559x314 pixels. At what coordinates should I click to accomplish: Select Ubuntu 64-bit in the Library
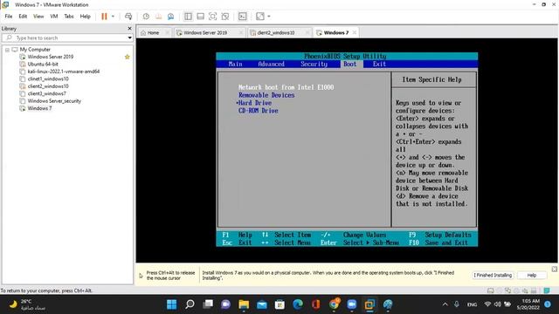click(43, 64)
